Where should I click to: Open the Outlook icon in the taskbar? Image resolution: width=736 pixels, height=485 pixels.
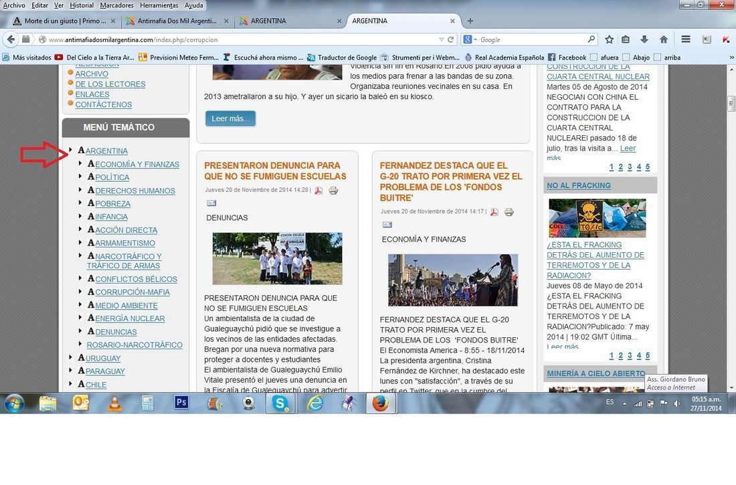(x=81, y=403)
